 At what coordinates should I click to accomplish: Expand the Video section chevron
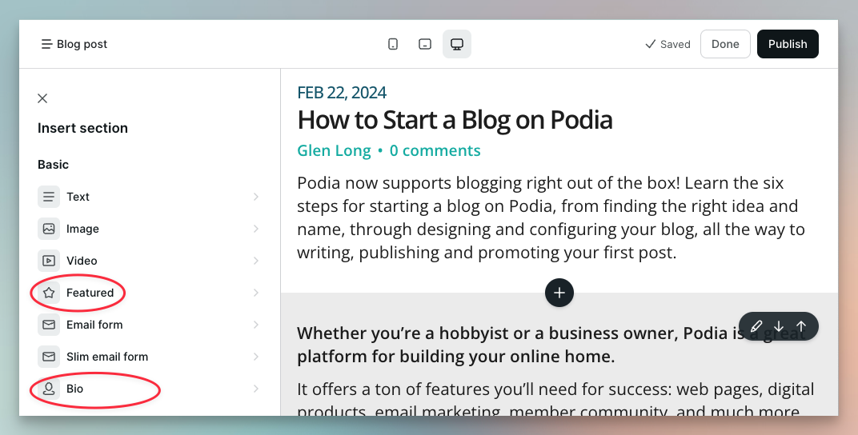coord(256,261)
